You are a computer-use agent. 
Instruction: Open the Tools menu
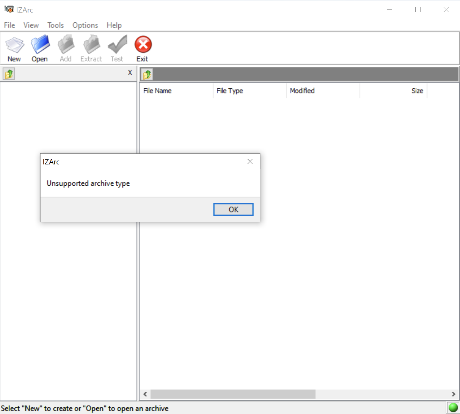tap(55, 25)
